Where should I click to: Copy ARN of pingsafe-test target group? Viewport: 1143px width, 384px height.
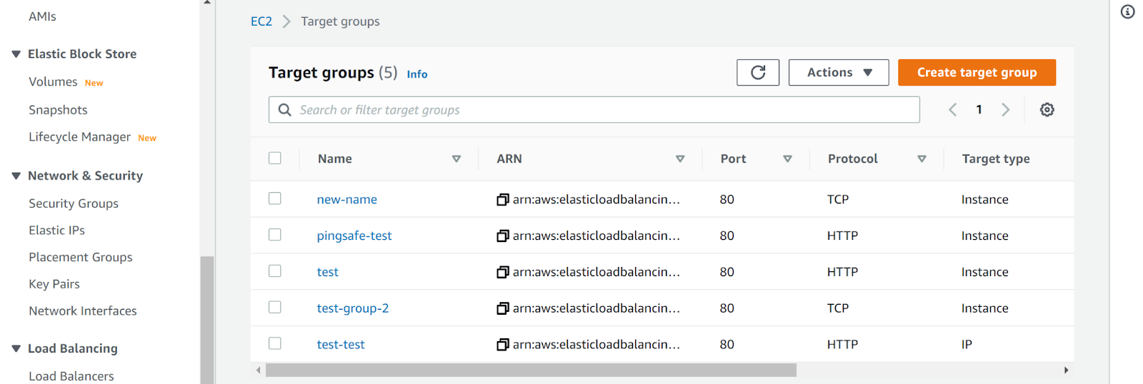(x=503, y=236)
